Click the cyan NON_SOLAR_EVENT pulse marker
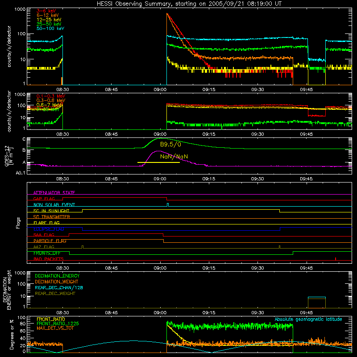 click(168, 205)
